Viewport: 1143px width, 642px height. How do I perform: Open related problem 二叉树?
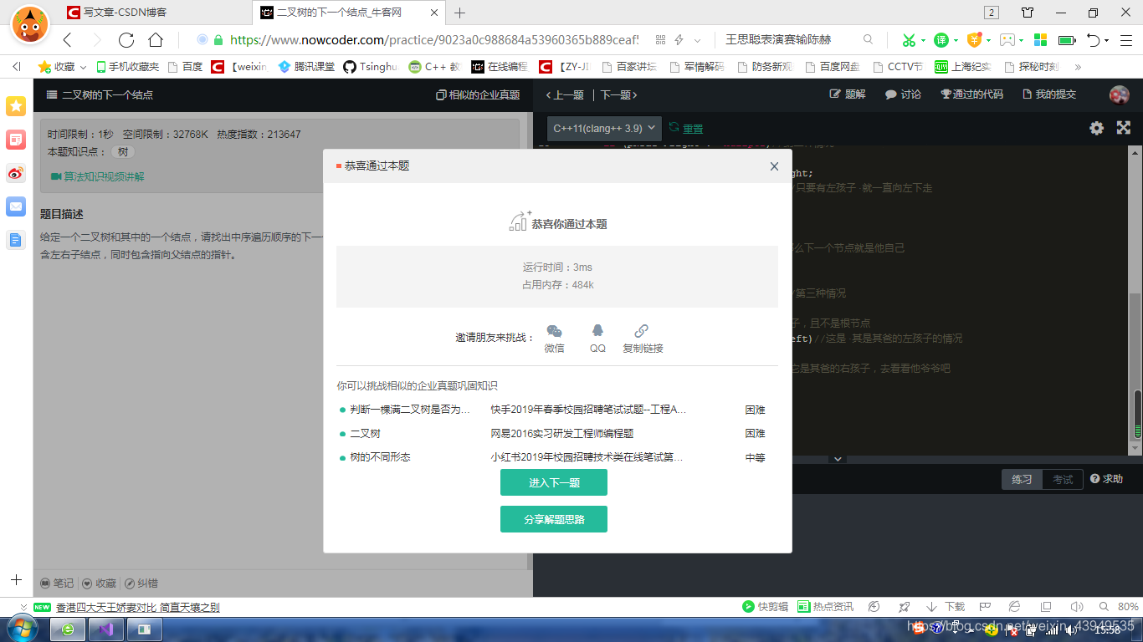pos(365,433)
